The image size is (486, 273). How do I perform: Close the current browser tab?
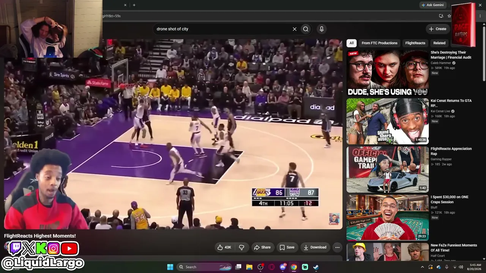pyautogui.click(x=125, y=5)
